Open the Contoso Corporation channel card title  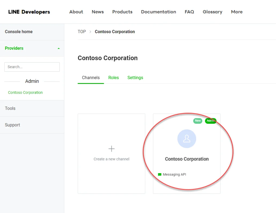[187, 159]
